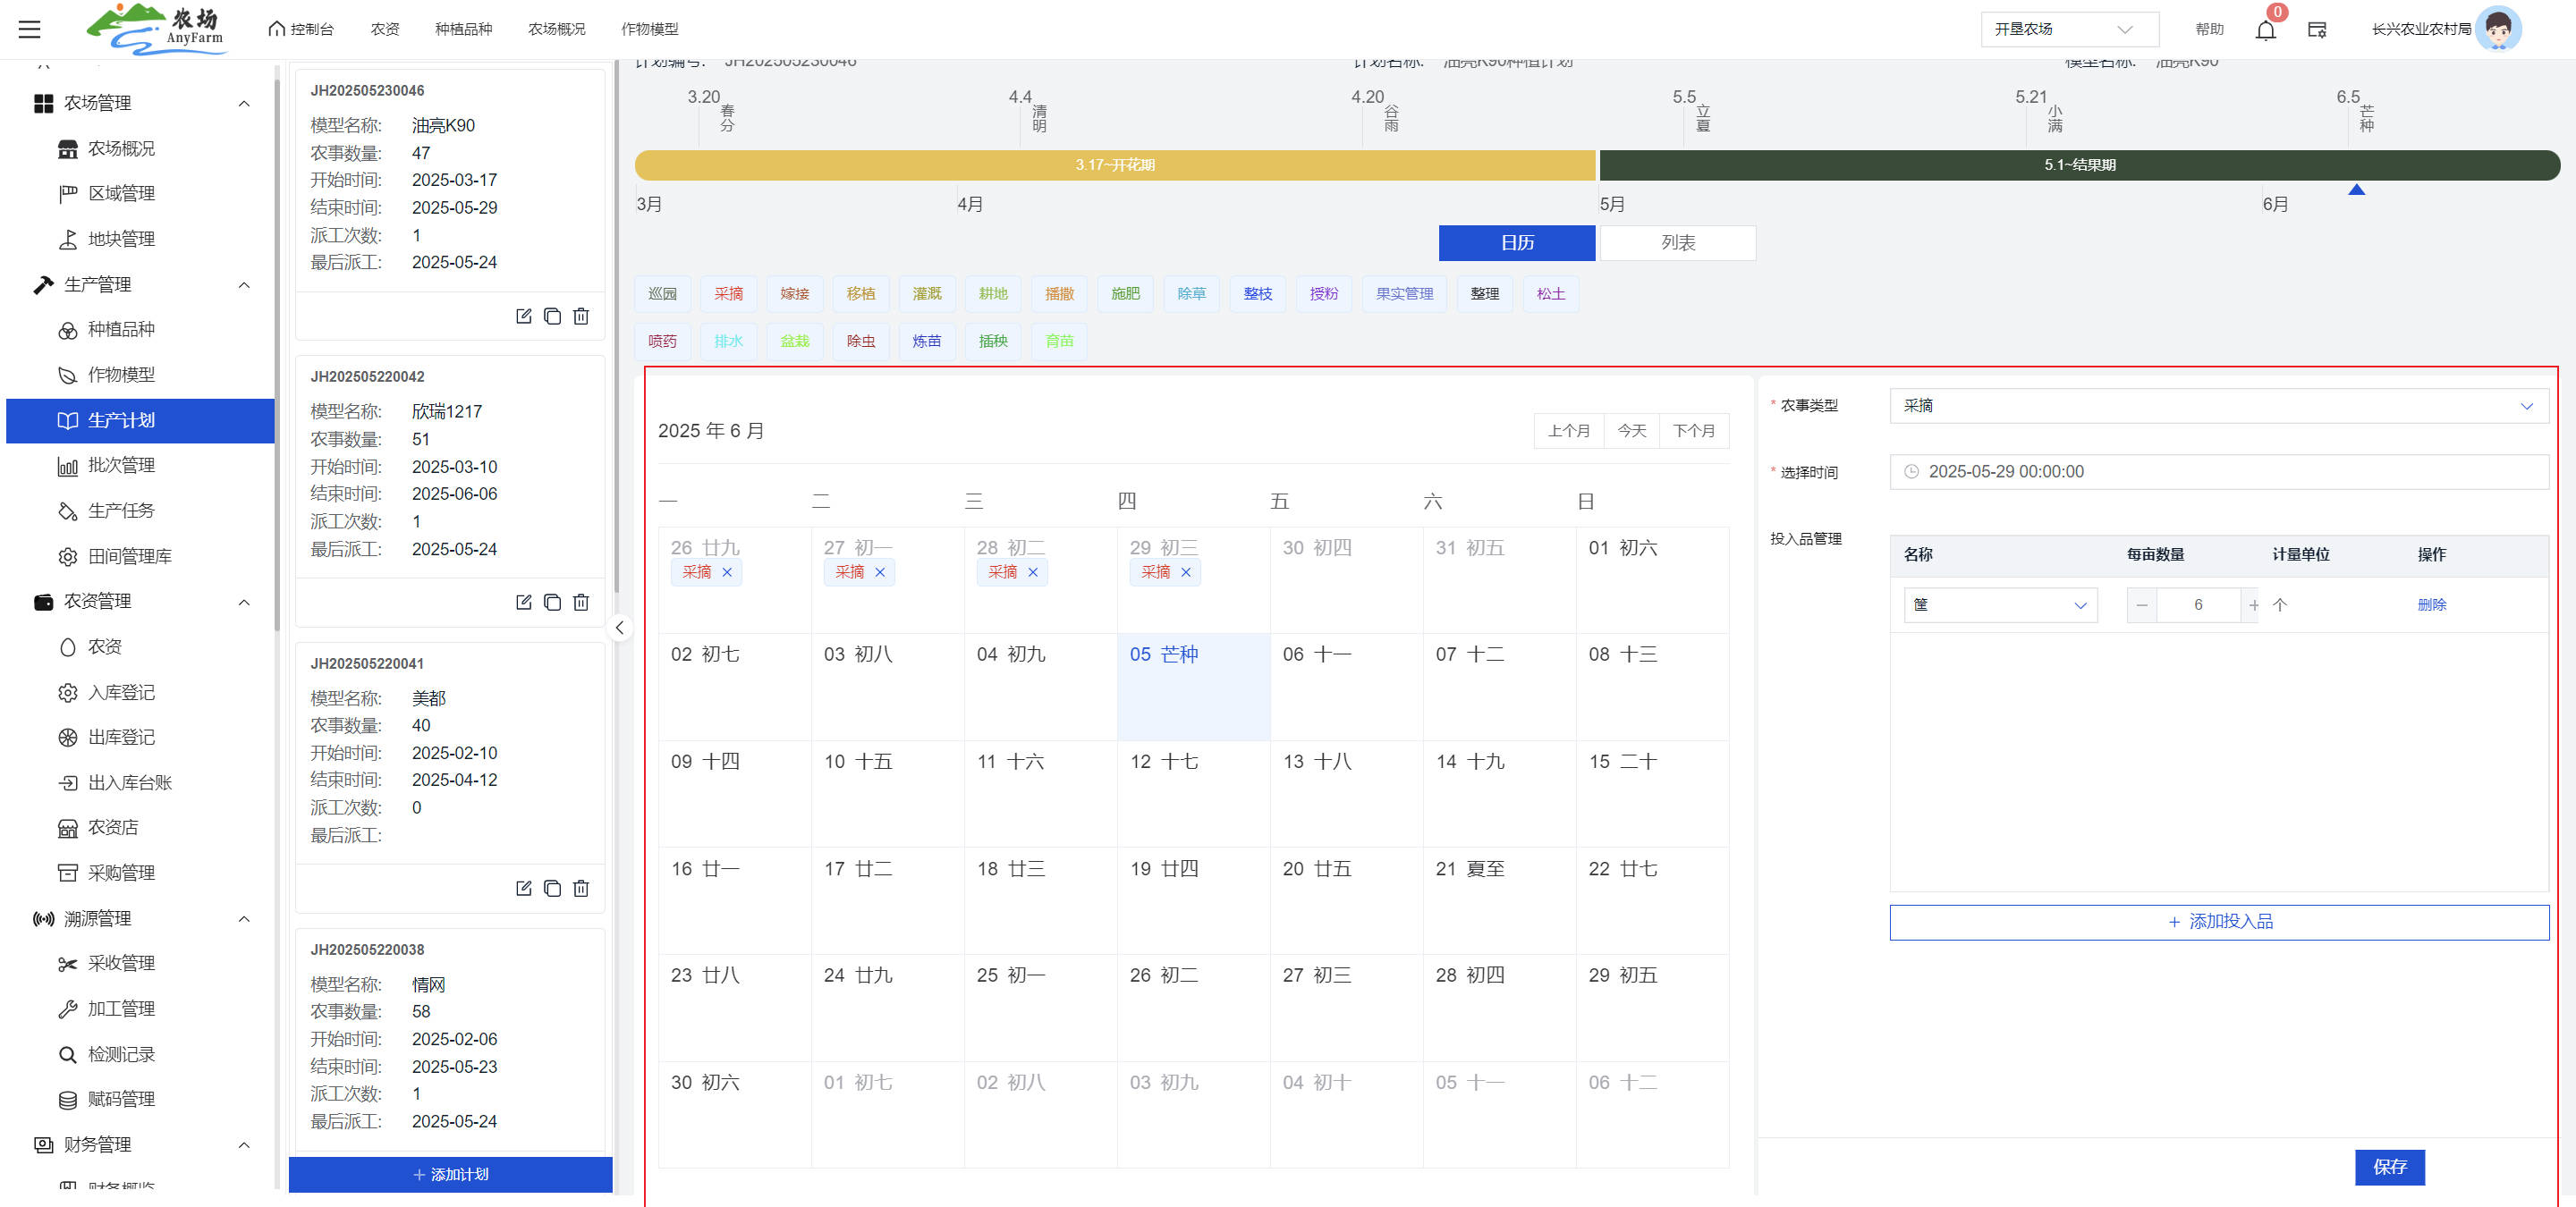This screenshot has height=1207, width=2576.
Task: Open the 开垦农场 farm dropdown
Action: [x=2068, y=29]
